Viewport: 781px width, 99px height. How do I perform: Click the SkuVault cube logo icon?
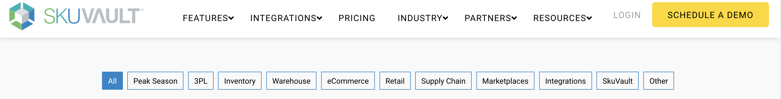pyautogui.click(x=22, y=16)
